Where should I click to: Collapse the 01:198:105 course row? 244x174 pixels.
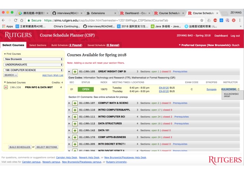pyautogui.click(x=69, y=72)
